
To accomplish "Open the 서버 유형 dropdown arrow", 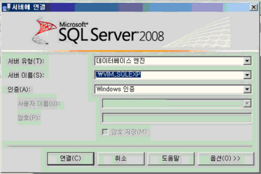I will (x=247, y=61).
